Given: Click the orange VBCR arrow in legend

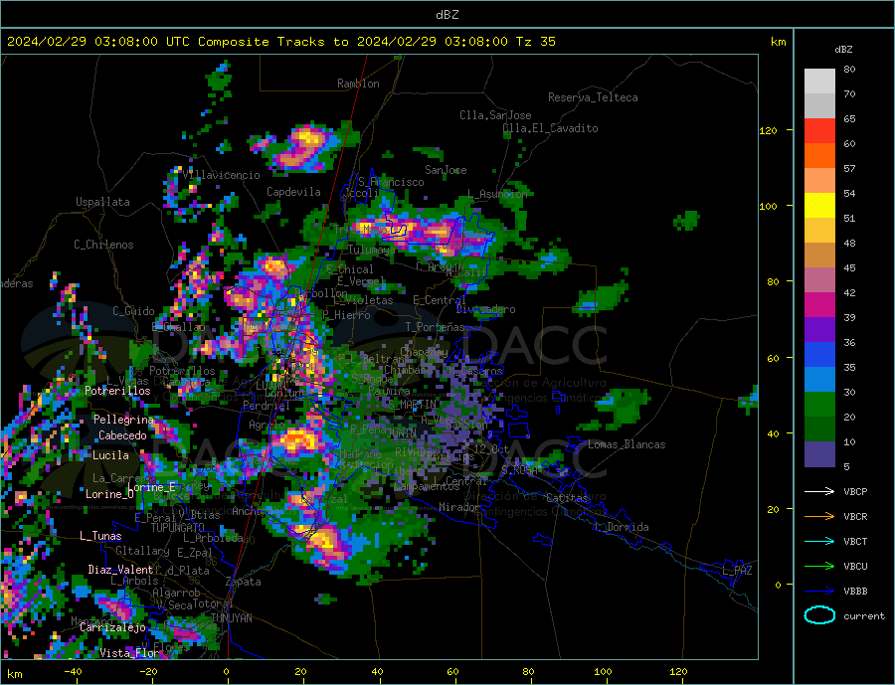Looking at the screenshot, I should coord(819,517).
